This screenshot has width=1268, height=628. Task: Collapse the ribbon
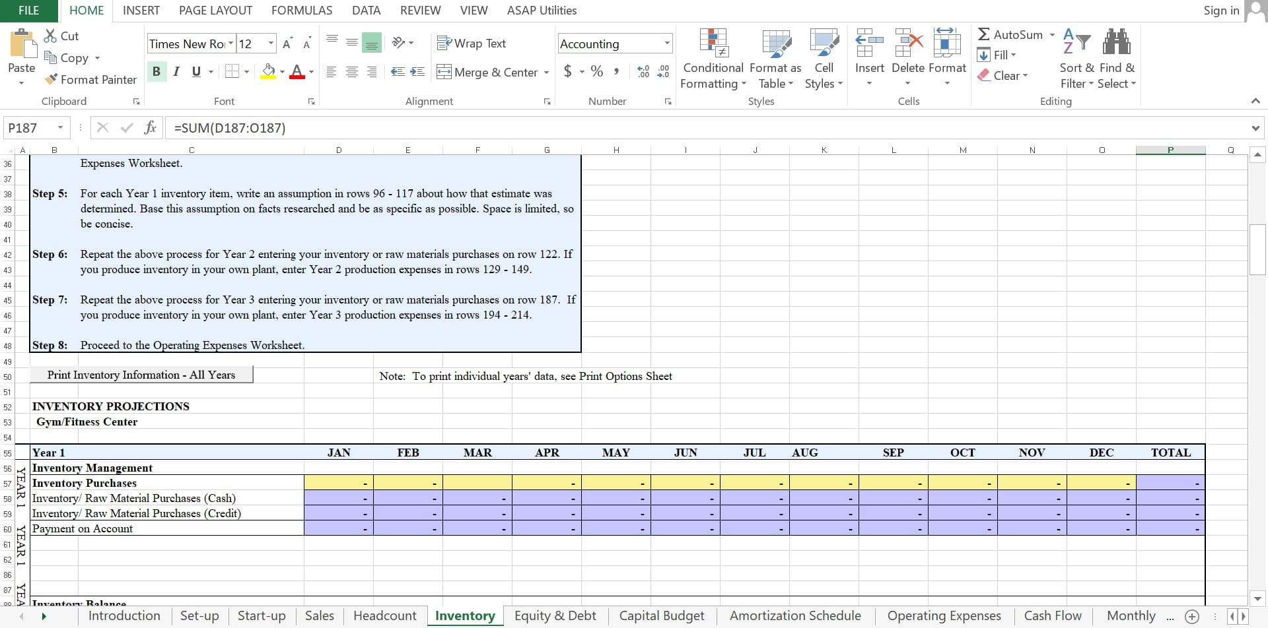click(x=1255, y=101)
